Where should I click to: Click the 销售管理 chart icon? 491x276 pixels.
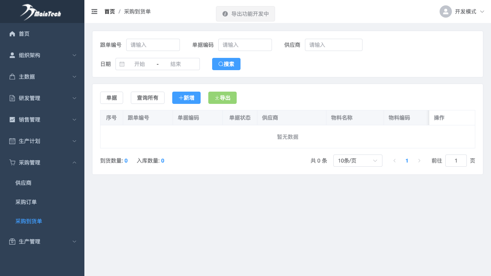point(12,120)
